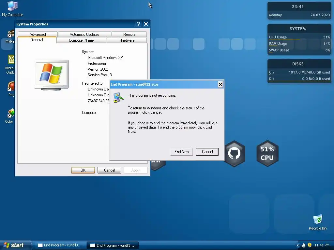Click the SYSTEM widget header
This screenshot has width=334, height=250.
tap(298, 29)
